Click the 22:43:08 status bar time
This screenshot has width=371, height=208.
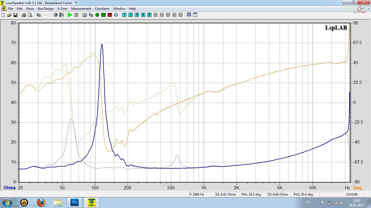[351, 194]
